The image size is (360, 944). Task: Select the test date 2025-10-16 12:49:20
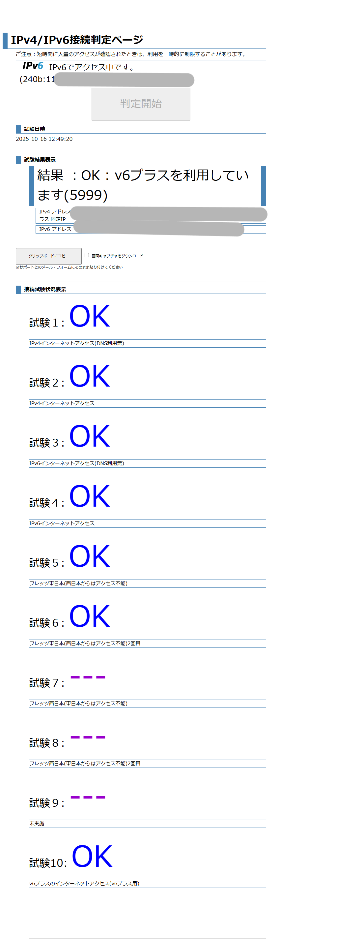(x=44, y=139)
